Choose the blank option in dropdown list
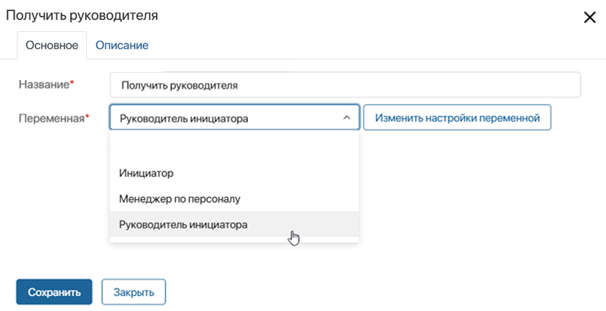 [235, 148]
